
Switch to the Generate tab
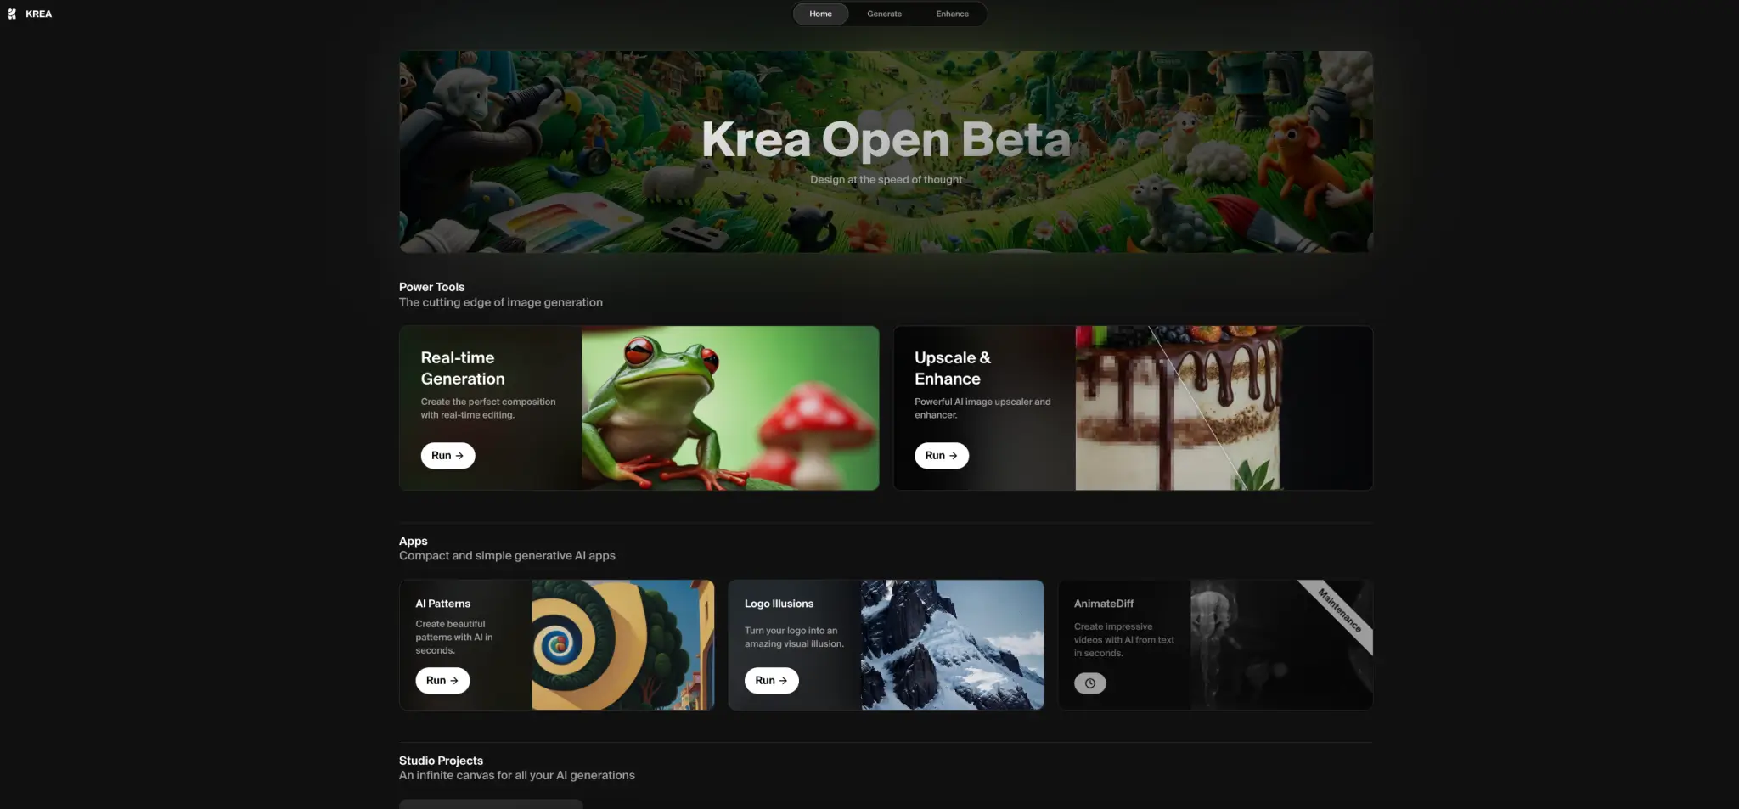[x=884, y=14]
